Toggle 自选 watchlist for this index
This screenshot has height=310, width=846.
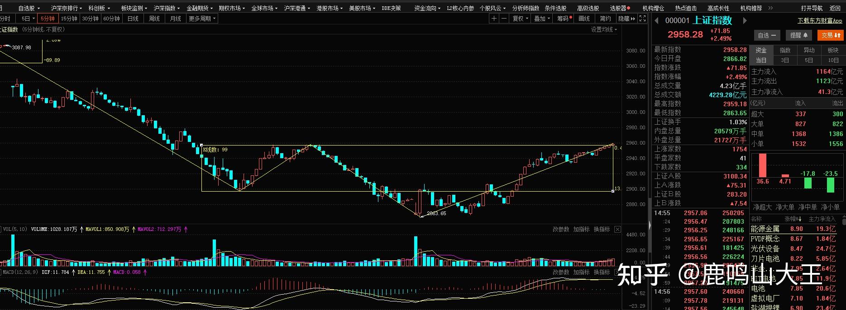(x=766, y=35)
